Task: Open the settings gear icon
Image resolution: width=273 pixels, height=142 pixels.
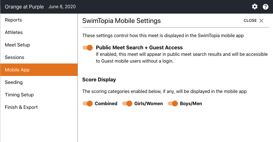Action: pyautogui.click(x=255, y=7)
